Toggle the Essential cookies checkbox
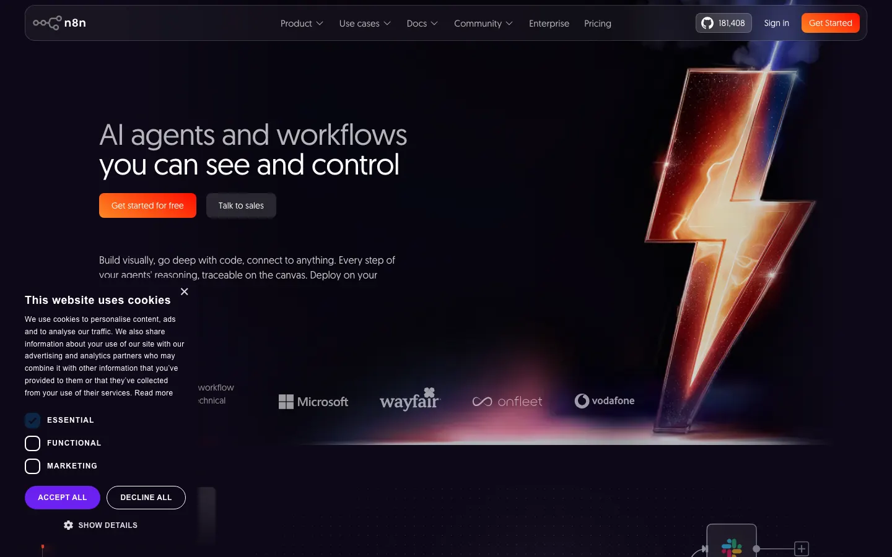 [x=33, y=420]
